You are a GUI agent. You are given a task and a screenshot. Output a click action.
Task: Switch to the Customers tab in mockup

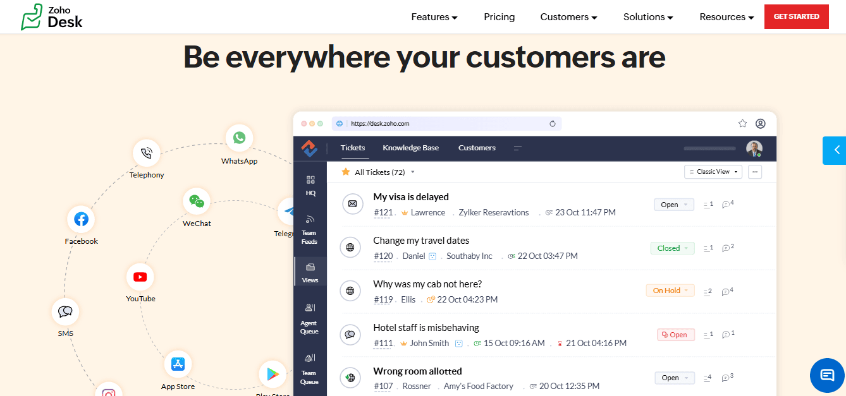tap(477, 148)
